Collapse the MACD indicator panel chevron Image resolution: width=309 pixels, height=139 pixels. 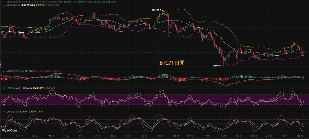(x=4, y=71)
